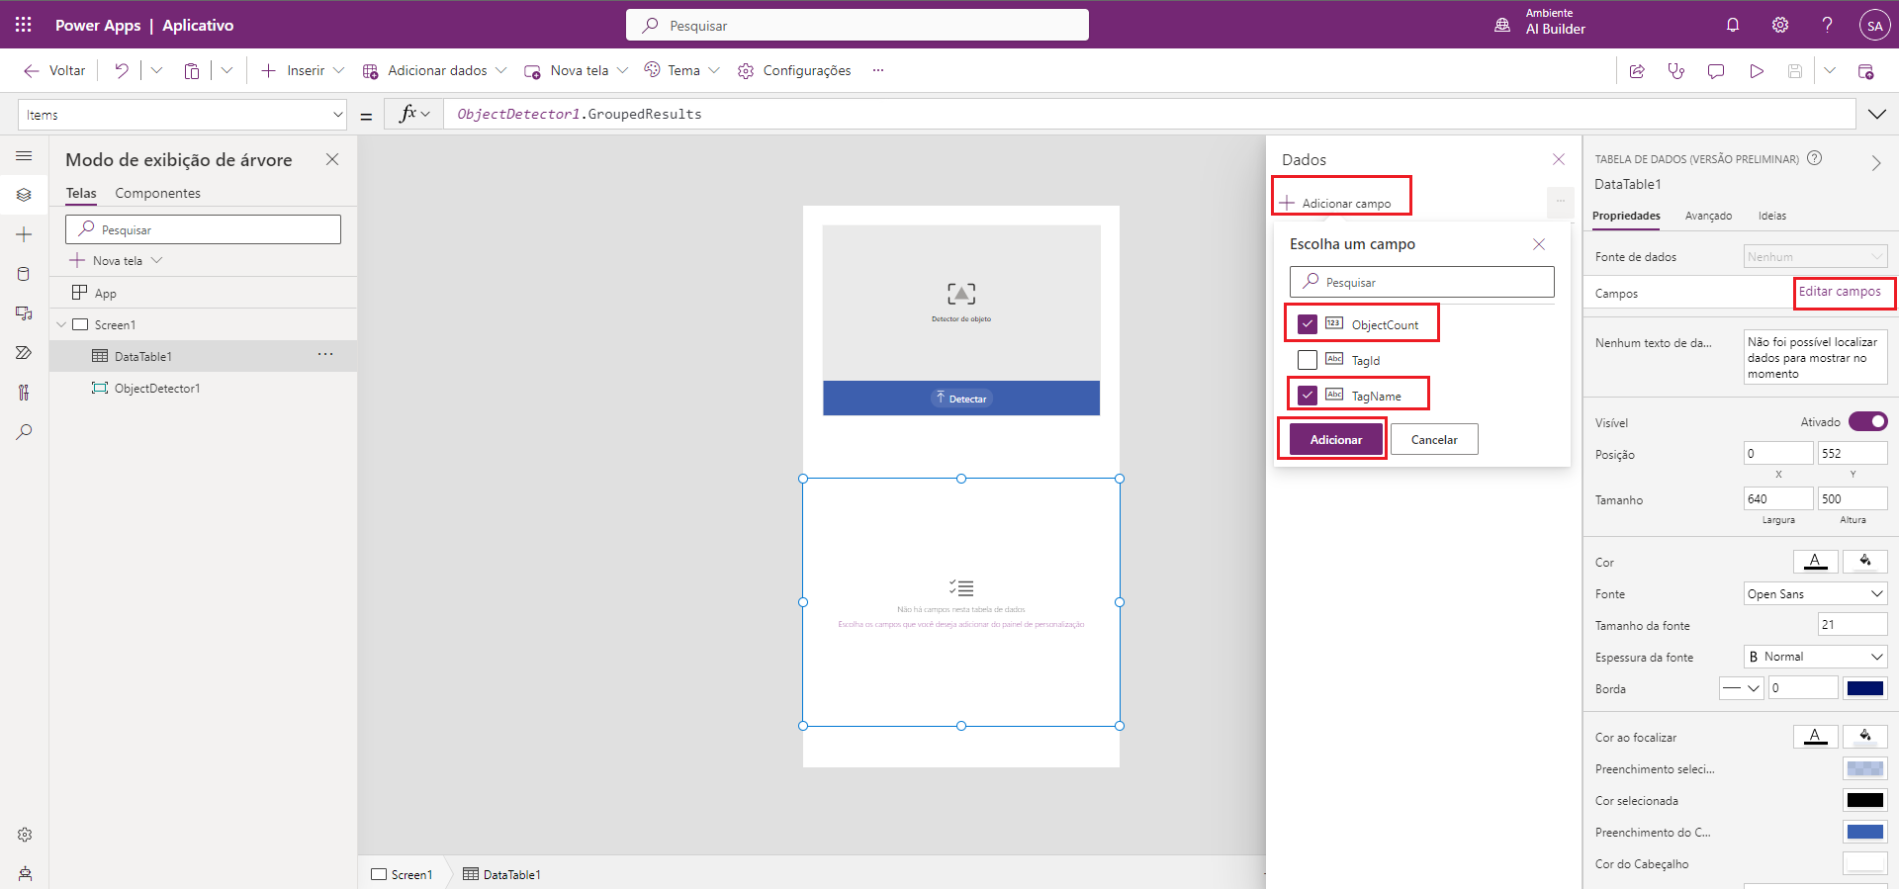Open the Inserir dropdown arrow
This screenshot has height=889, width=1899.
(x=339, y=70)
